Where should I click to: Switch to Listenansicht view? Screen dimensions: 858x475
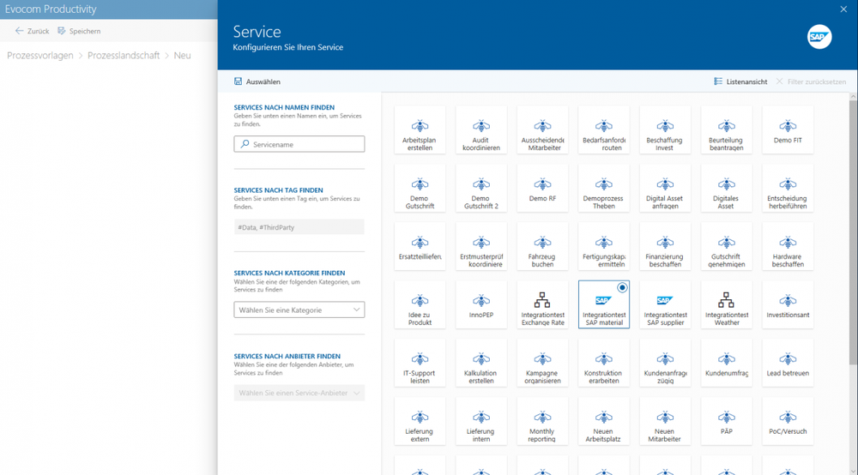(x=740, y=81)
